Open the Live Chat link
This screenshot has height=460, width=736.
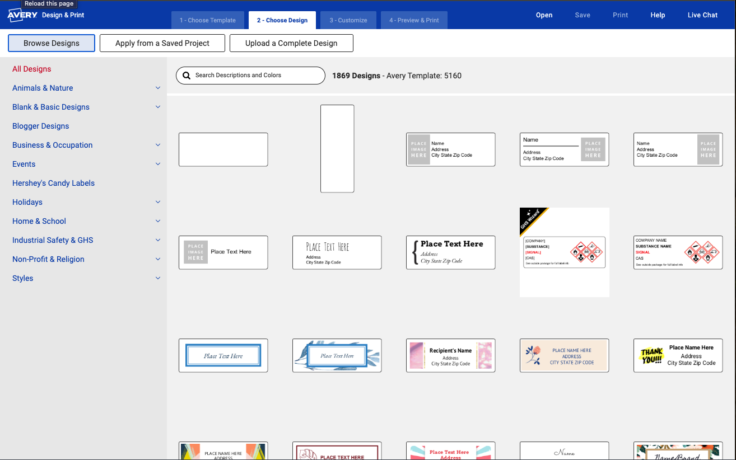pos(702,15)
